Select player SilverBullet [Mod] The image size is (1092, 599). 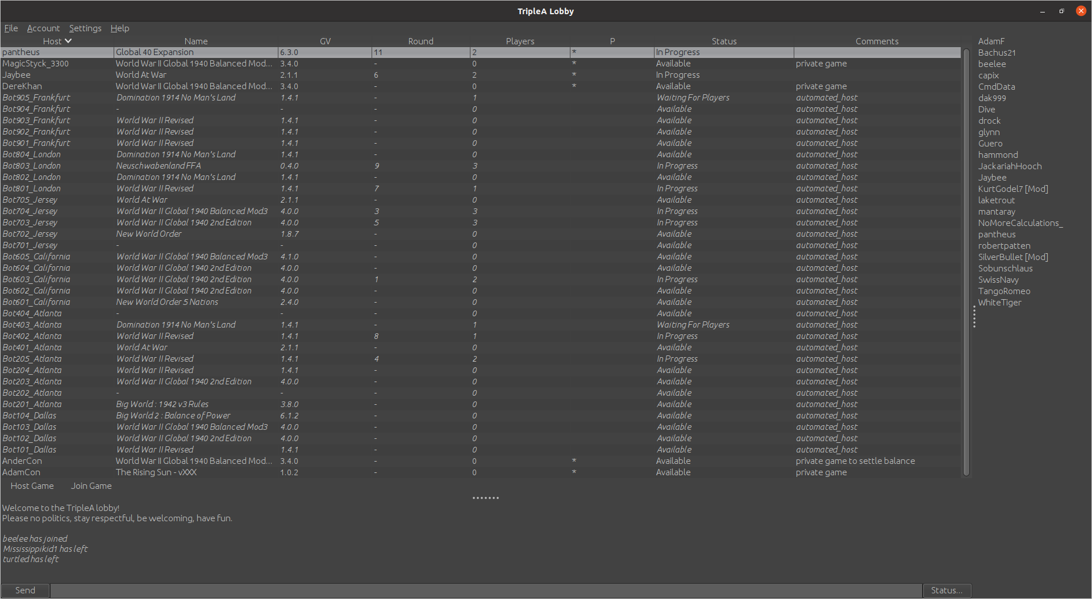tap(1013, 257)
